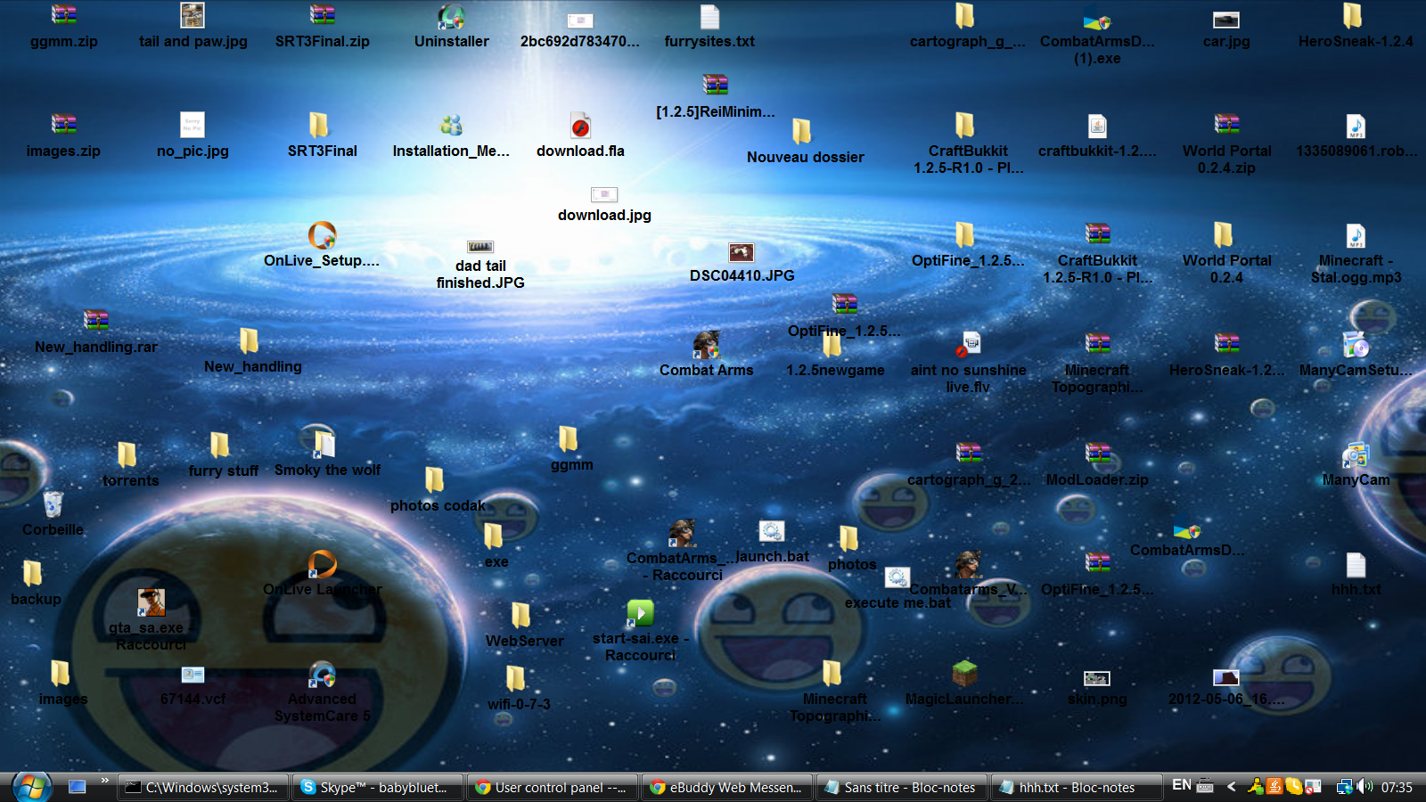This screenshot has width=1426, height=802.
Task: Launch Advanced SystemCare 5
Action: (322, 675)
